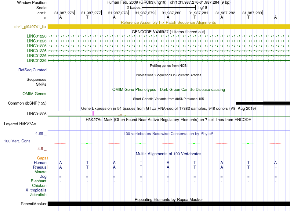Click 'Short Genetic Variants from dbSNP' title
Viewport: 290px width, 211px height.
coord(169,99)
